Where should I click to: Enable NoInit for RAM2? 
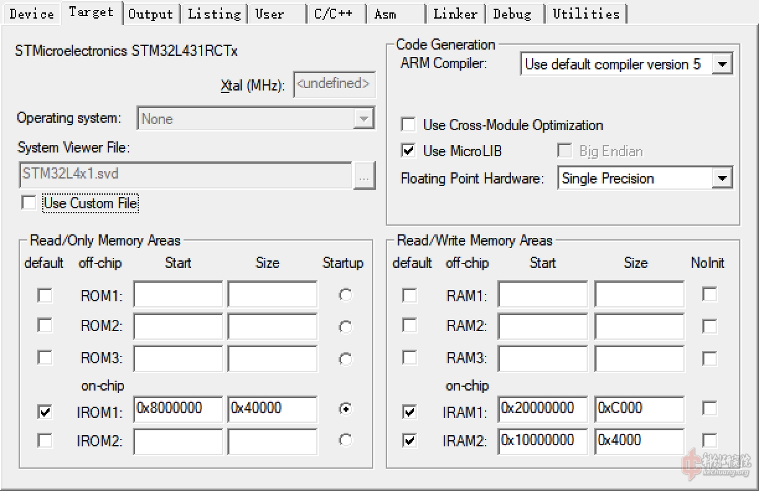(709, 326)
